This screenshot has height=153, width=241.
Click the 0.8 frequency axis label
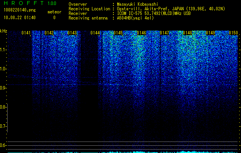click(3, 107)
